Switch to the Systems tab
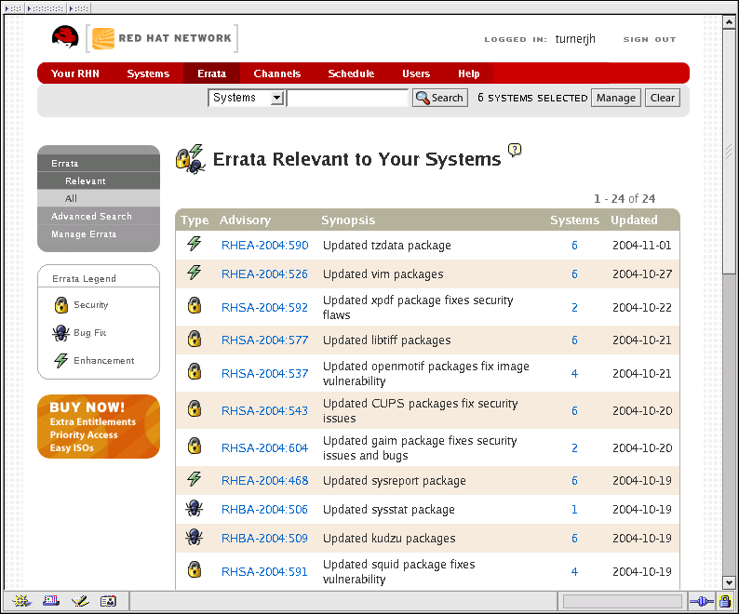The image size is (739, 614). pos(148,73)
